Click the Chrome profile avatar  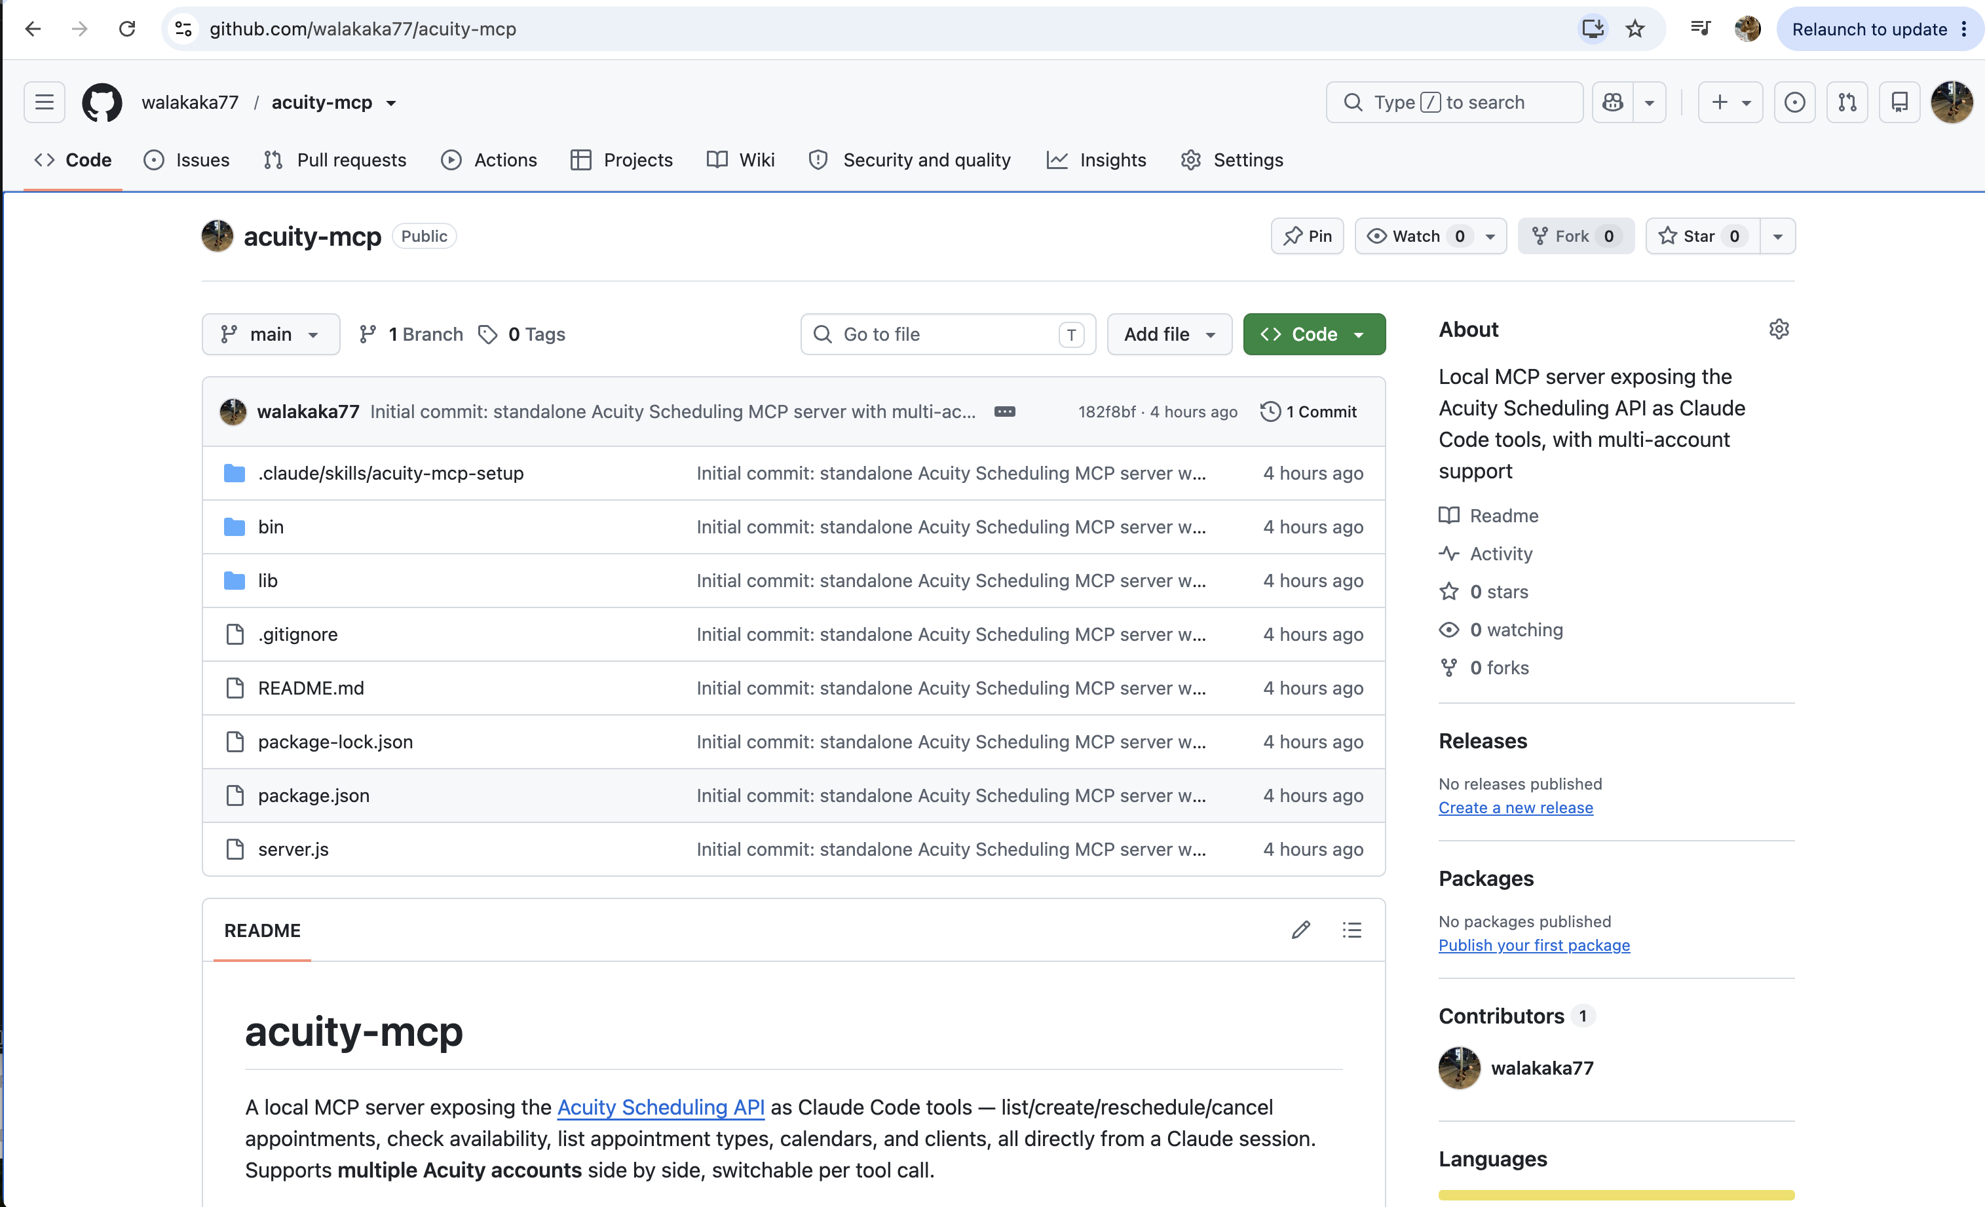click(1747, 29)
